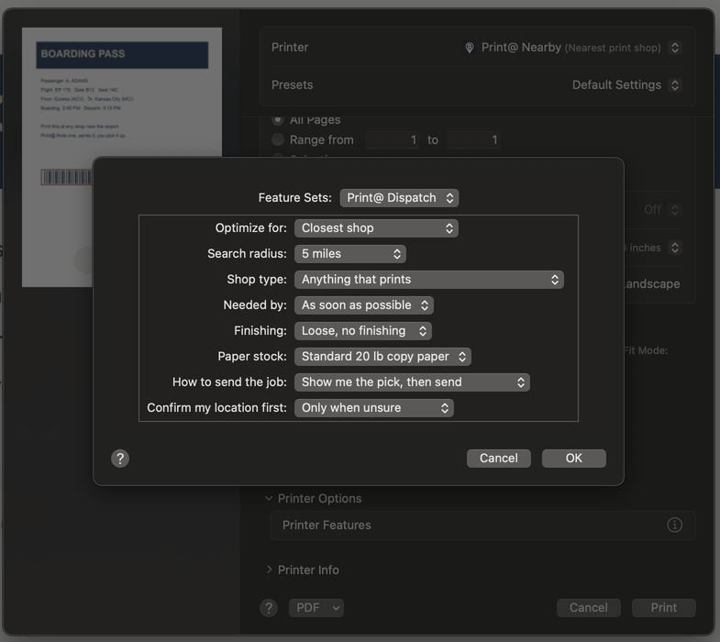The image size is (720, 642).
Task: Select a different Paper stock
Action: coord(382,357)
